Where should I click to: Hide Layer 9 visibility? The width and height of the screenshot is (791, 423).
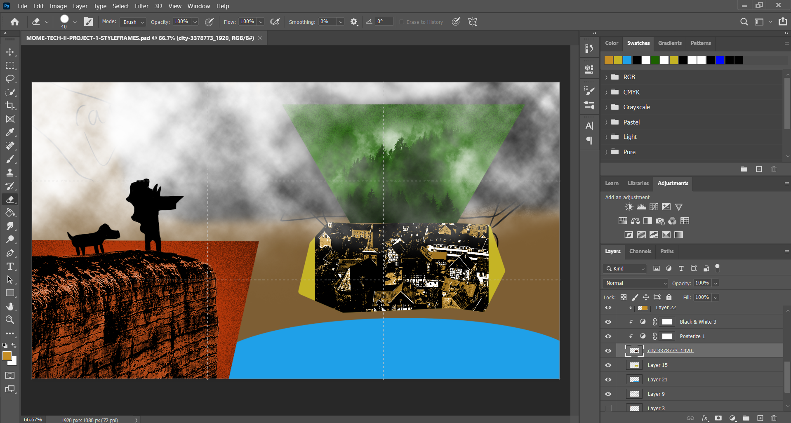coord(608,394)
